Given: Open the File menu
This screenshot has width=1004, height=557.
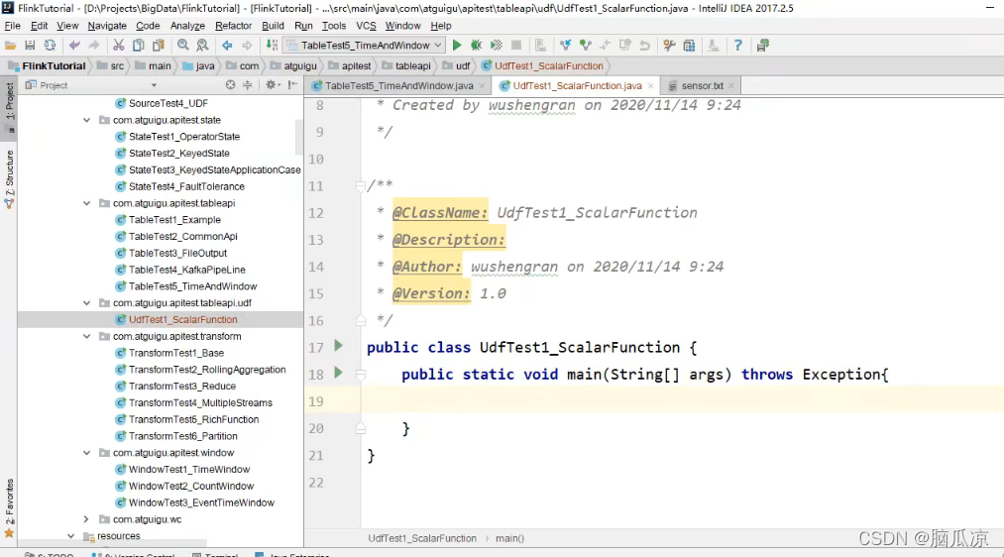Looking at the screenshot, I should (12, 26).
